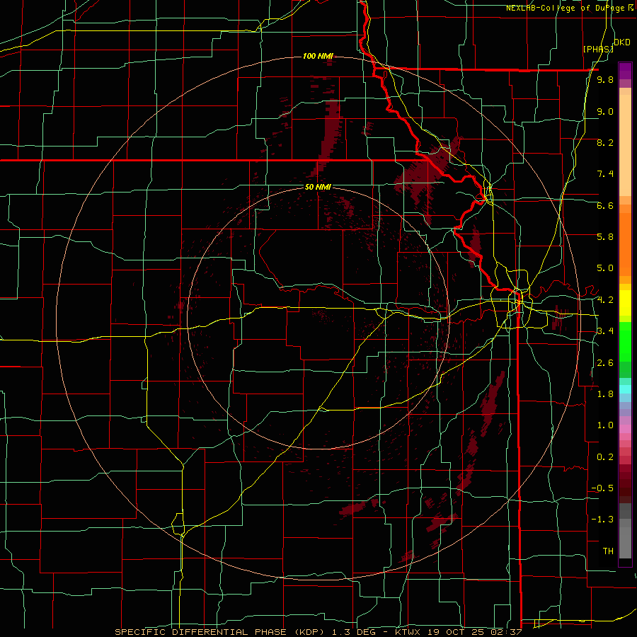Click the yellow band of the color bar
The width and height of the screenshot is (637, 637).
625,303
